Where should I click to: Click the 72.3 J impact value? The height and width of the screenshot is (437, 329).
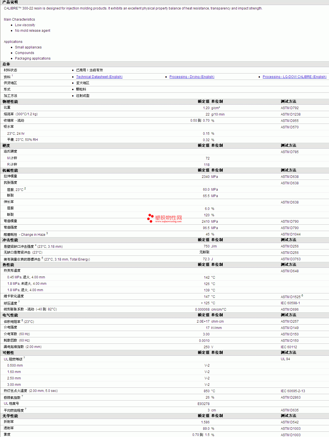click(x=208, y=259)
